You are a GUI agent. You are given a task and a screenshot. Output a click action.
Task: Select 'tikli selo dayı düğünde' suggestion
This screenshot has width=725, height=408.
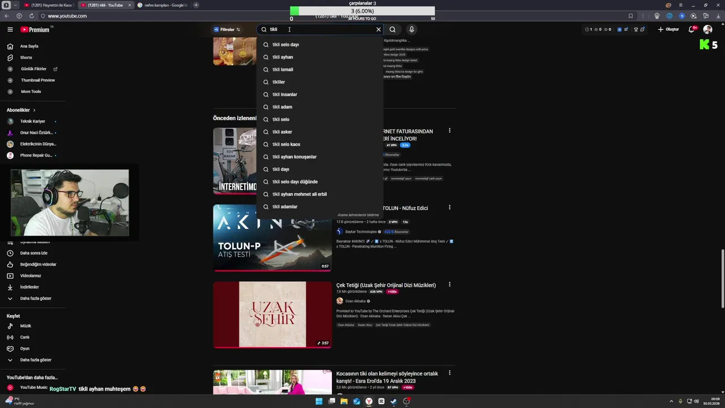tap(320, 182)
